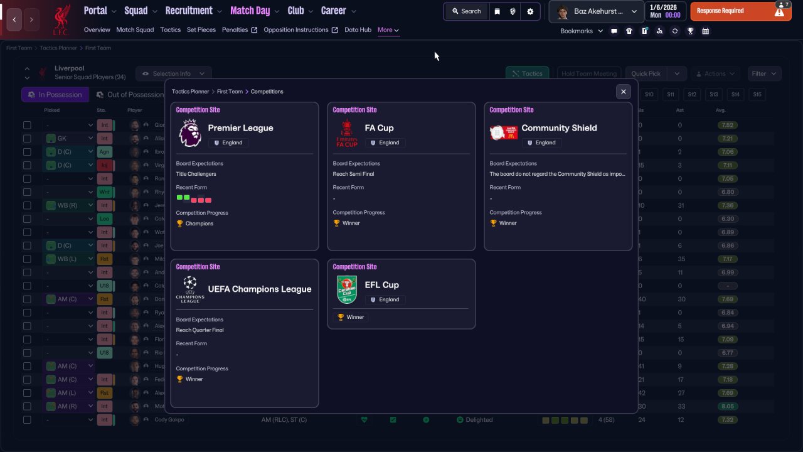Click England tag on the FA Cup card
Screen dimensions: 803x452
pyautogui.click(x=385, y=143)
